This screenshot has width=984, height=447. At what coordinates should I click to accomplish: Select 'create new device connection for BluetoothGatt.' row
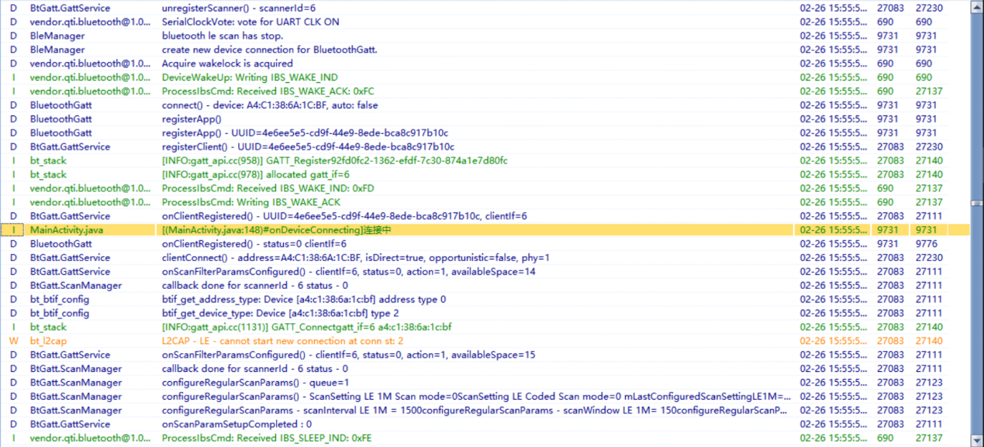(x=485, y=50)
